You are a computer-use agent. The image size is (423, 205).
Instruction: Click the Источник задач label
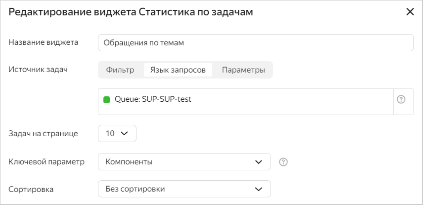tap(38, 69)
